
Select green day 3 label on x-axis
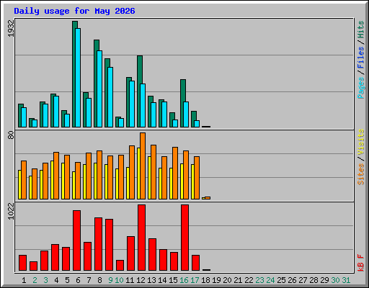45,280
